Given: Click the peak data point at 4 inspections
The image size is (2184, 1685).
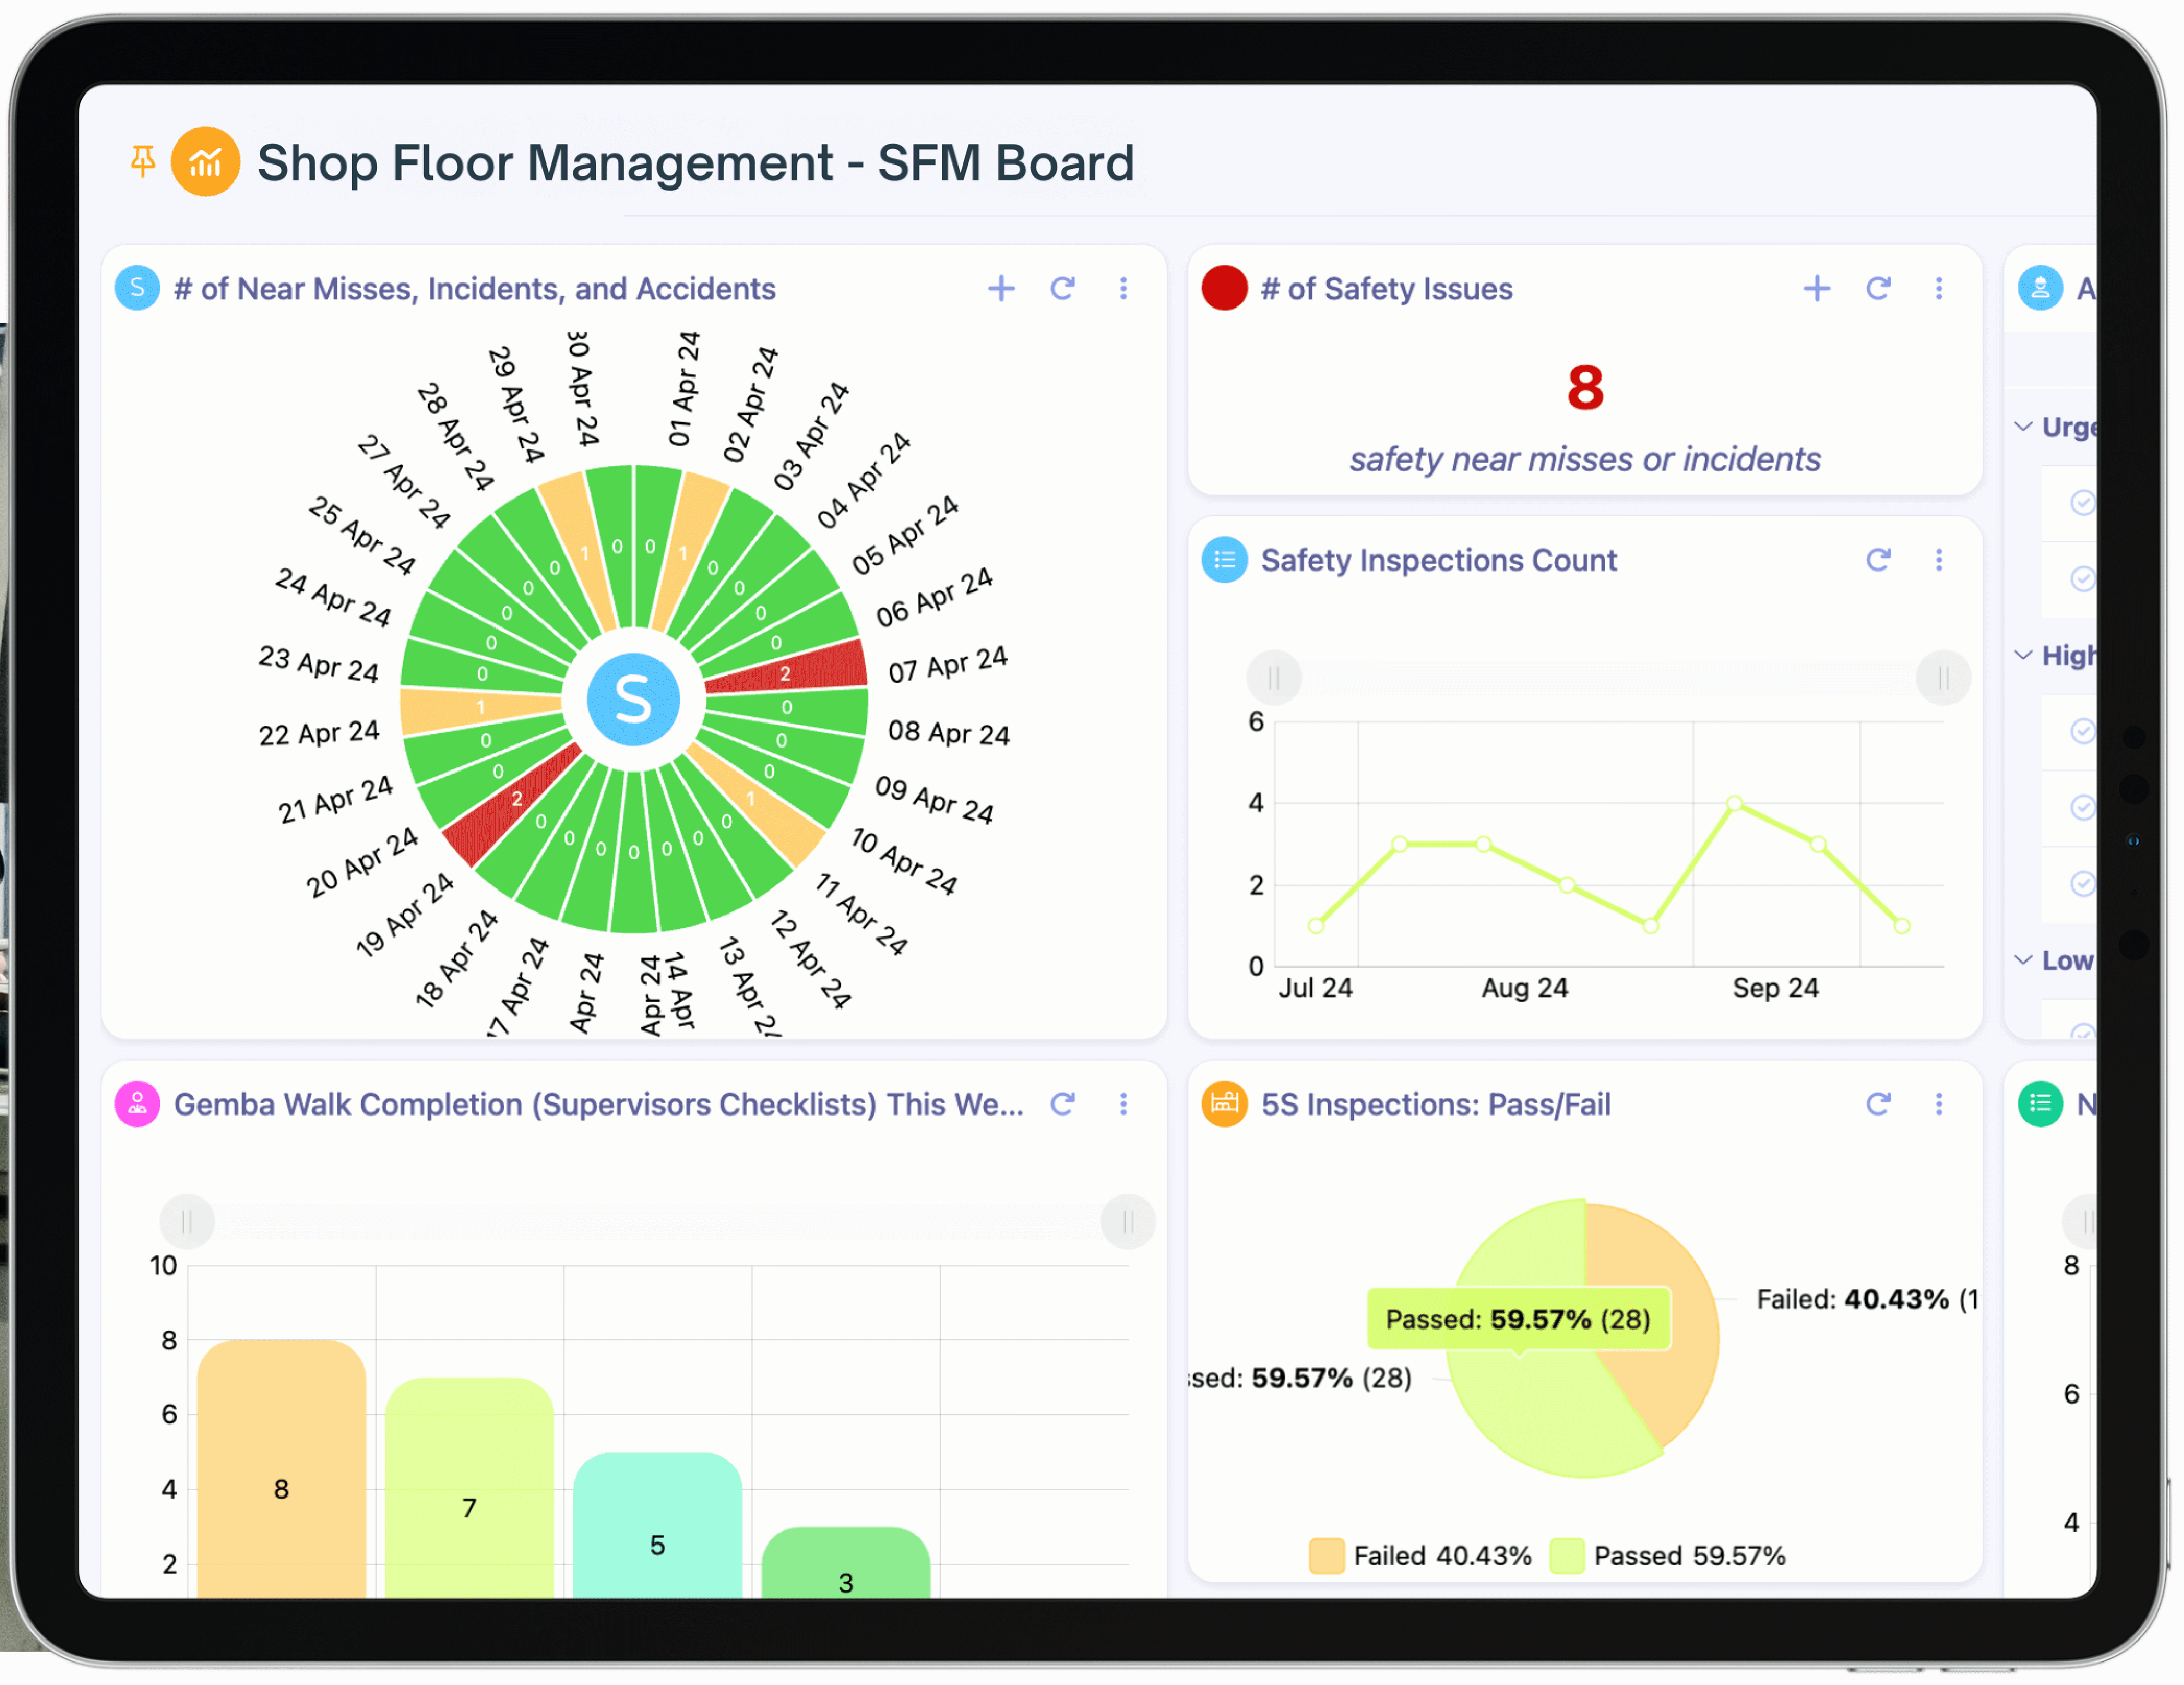Looking at the screenshot, I should coord(1735,803).
